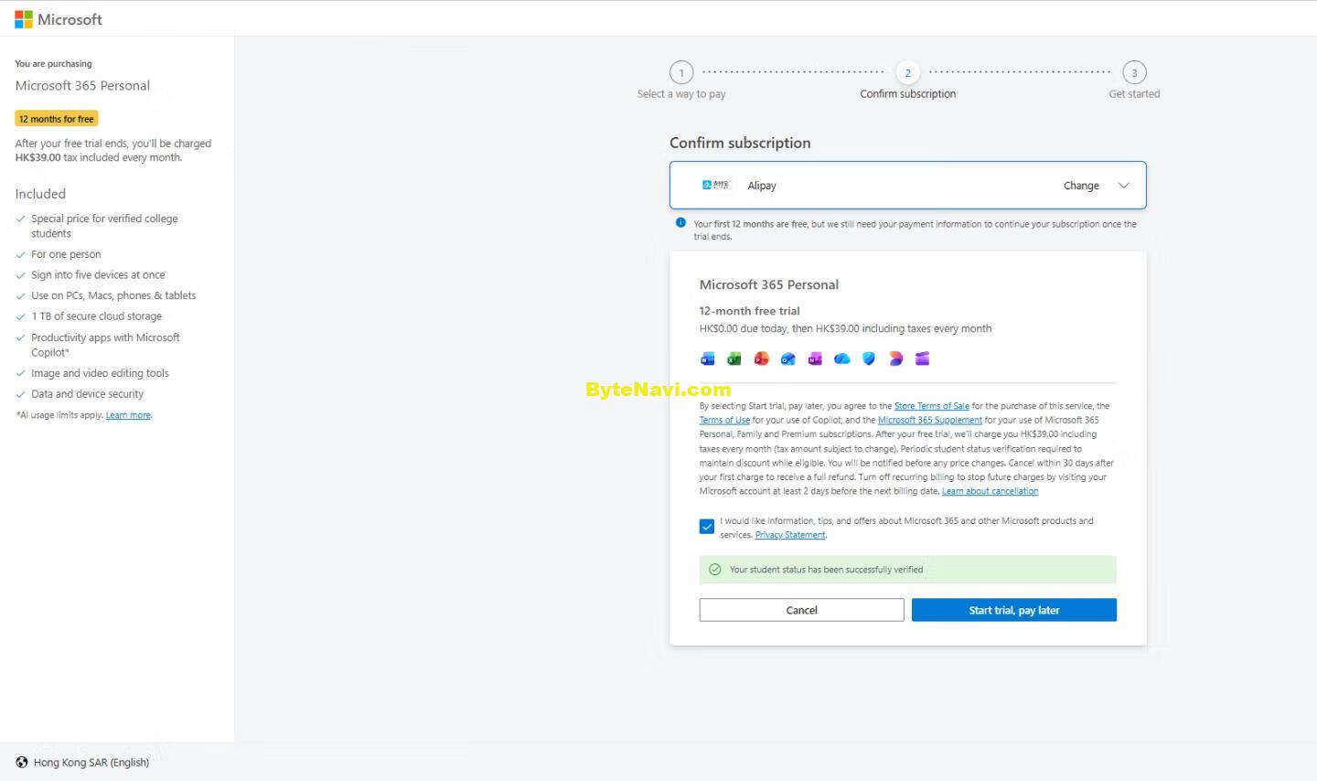The image size is (1317, 781).
Task: Select step 2 Confirm subscription
Action: pyautogui.click(x=908, y=72)
